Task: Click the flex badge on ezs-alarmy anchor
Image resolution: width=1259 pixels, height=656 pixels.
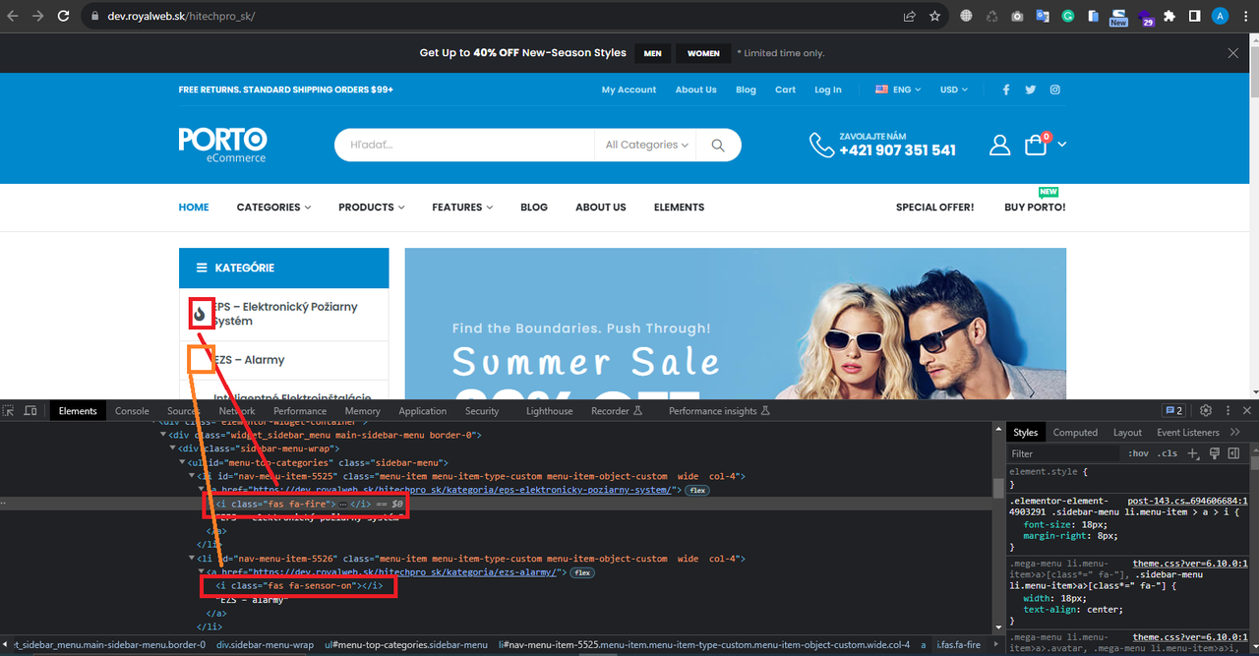Action: pyautogui.click(x=581, y=572)
